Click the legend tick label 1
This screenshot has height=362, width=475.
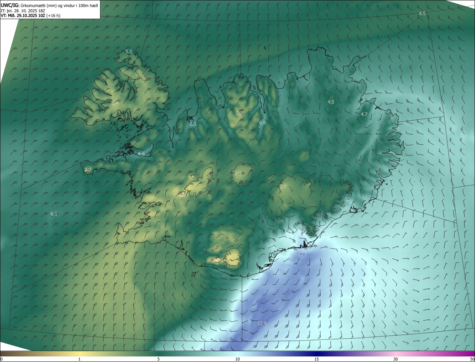[79, 359]
